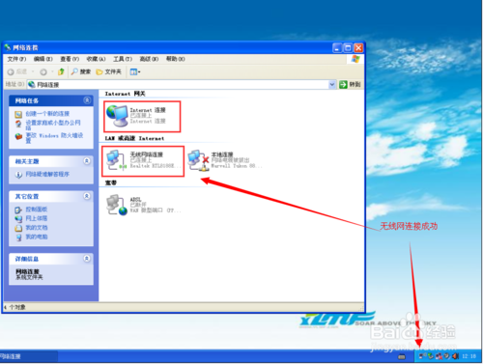Click the volume speaker tray icon
This screenshot has width=483, height=364.
pos(455,356)
